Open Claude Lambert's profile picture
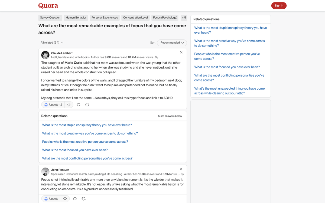Viewport: 325px width, 203px height. (x=45, y=55)
